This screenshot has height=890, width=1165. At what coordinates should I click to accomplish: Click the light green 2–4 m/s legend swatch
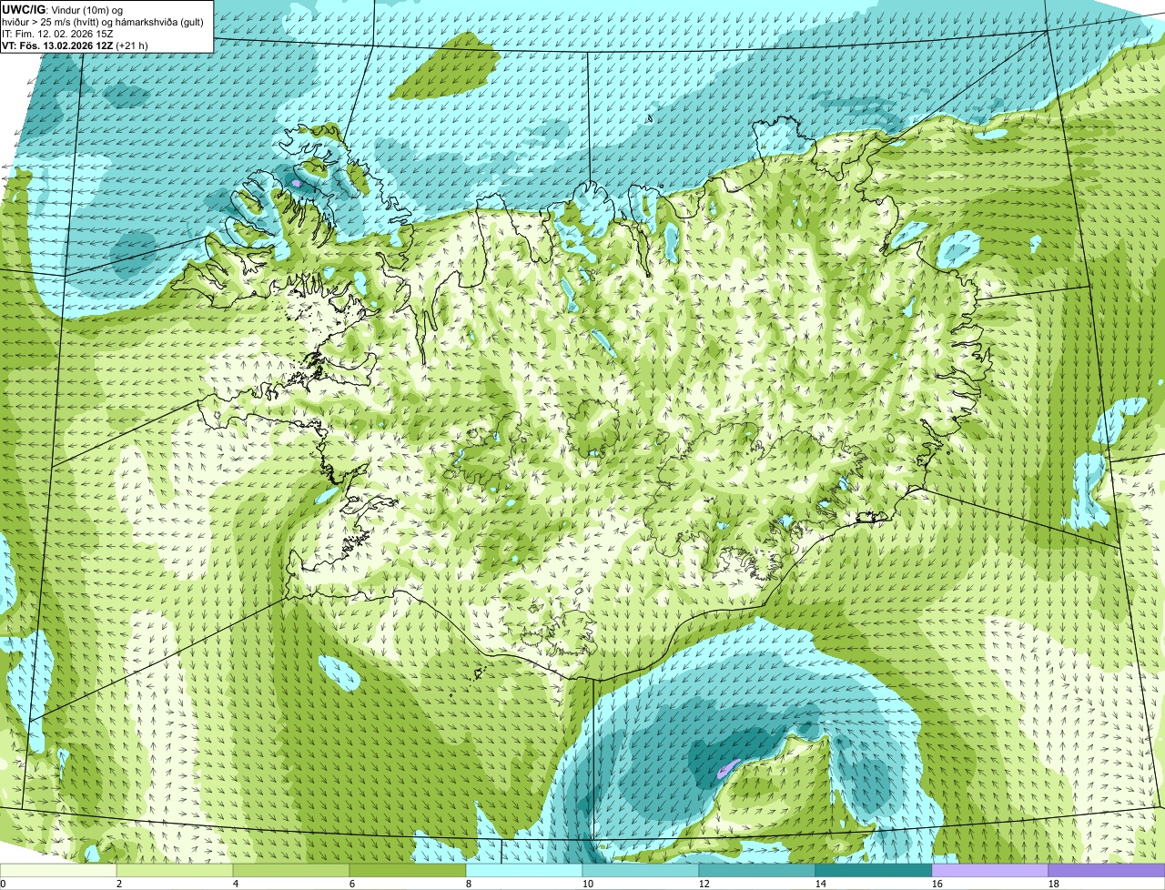coord(175,871)
